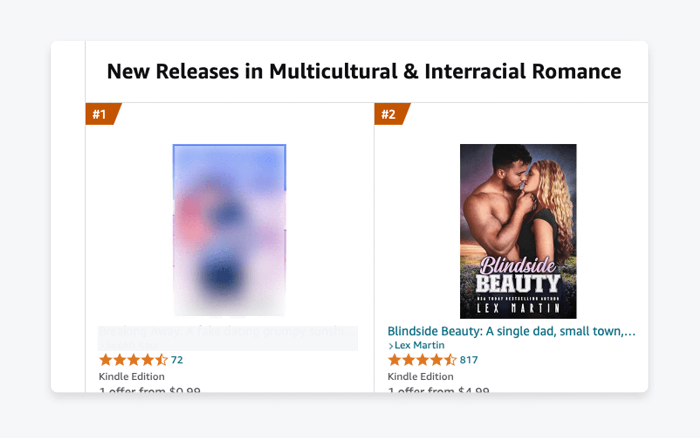Click the #2 ranking badge
This screenshot has height=438, width=700.
390,114
